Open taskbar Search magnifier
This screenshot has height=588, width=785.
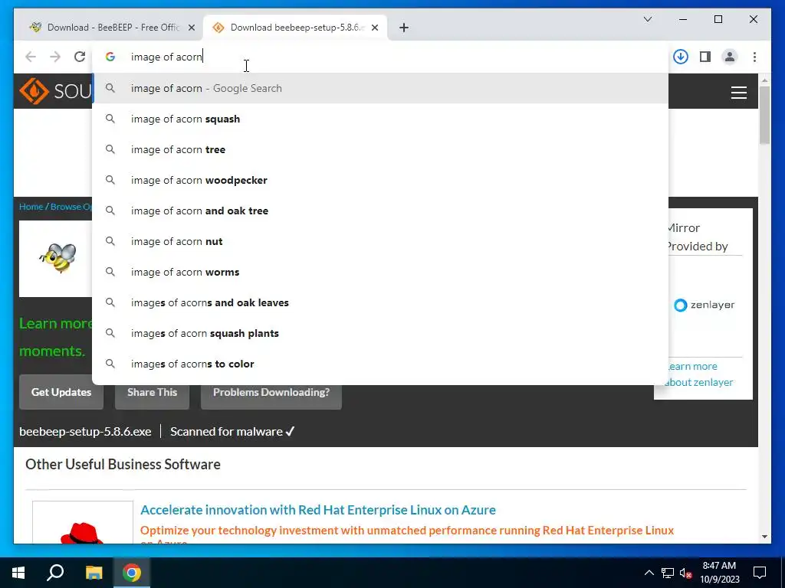point(55,573)
